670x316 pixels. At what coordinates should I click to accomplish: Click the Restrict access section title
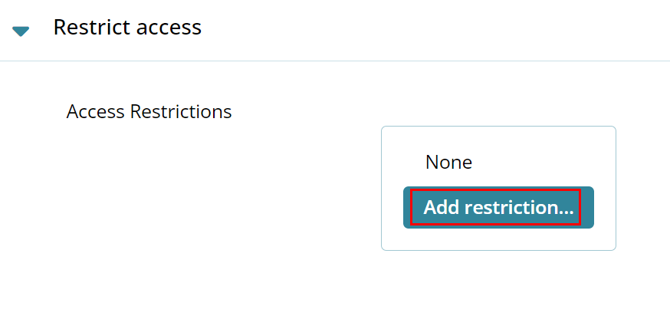coord(127,28)
